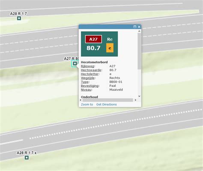The height and width of the screenshot is (171, 203).
Task: Click the large 80.7 sign number
Action: point(93,48)
